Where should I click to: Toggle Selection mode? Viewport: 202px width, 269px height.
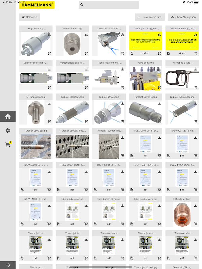[30, 17]
